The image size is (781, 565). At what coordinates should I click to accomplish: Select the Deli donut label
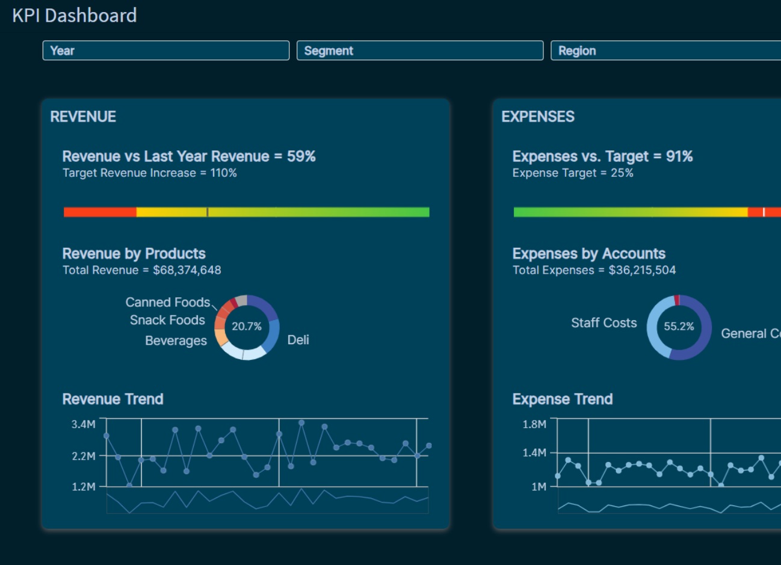[x=298, y=340]
